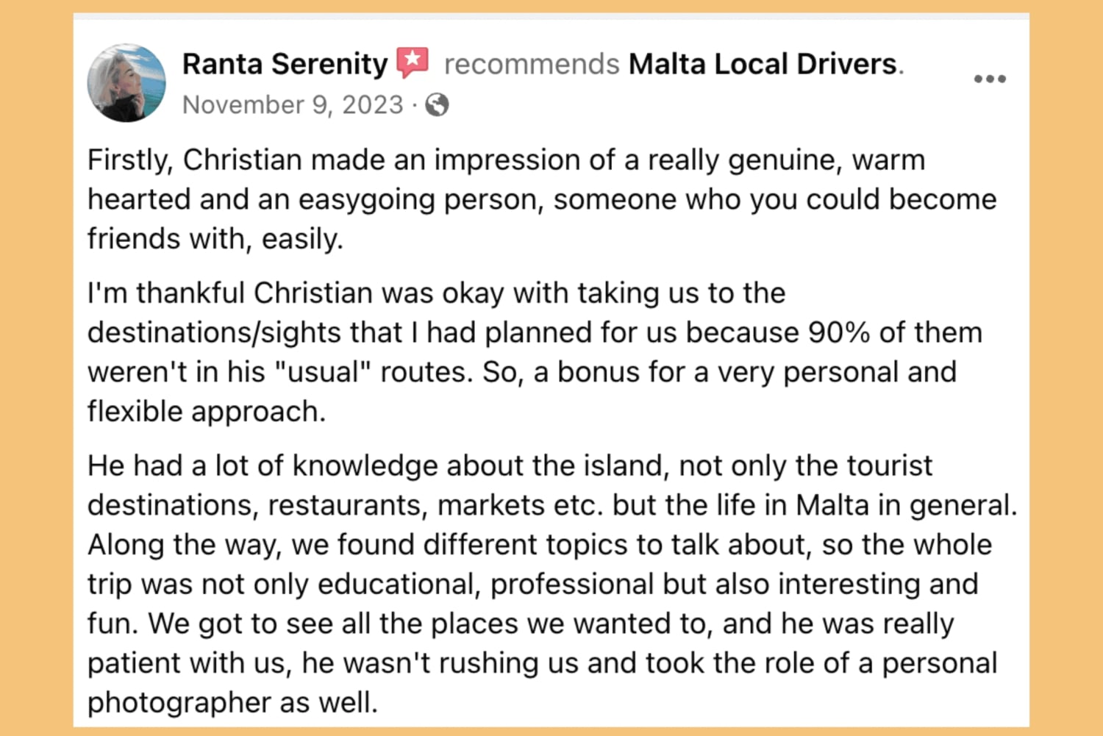Viewport: 1103px width, 736px height.
Task: Open the post options ellipsis menu
Action: click(989, 79)
